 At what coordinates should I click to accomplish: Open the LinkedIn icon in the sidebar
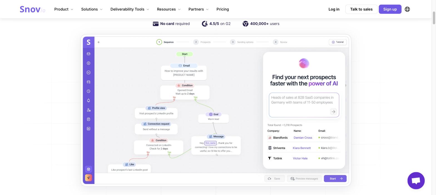tap(88, 129)
